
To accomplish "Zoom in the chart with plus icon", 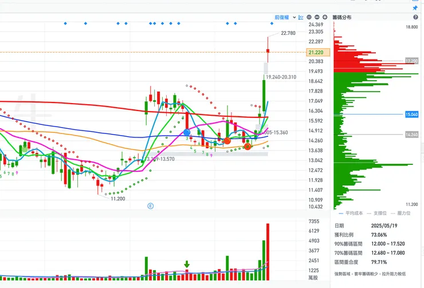I will click(x=325, y=17).
